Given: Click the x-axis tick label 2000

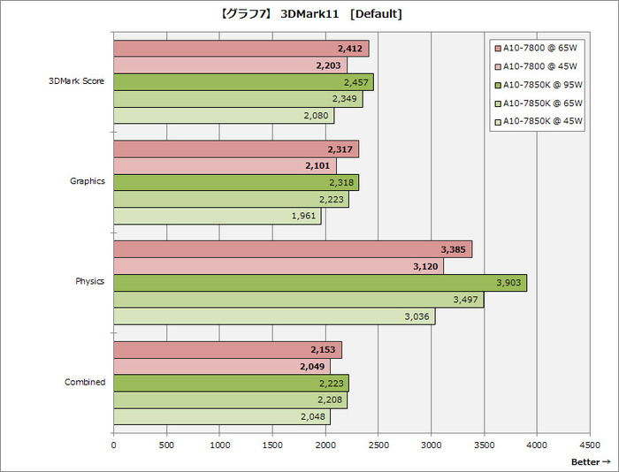Looking at the screenshot, I should (325, 445).
